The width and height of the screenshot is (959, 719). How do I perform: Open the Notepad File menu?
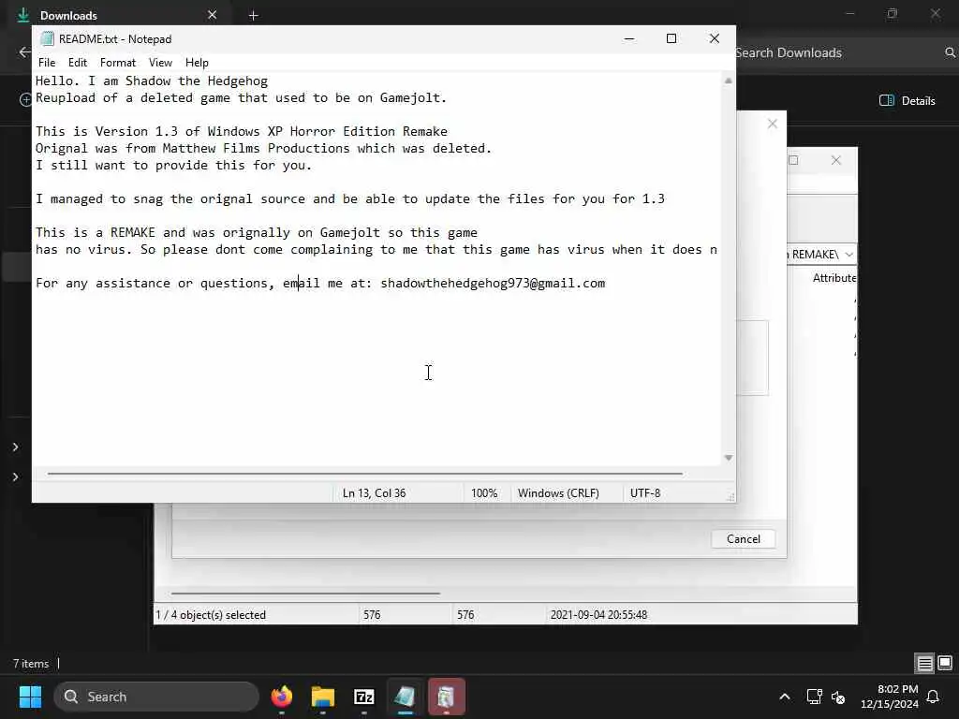coord(47,63)
